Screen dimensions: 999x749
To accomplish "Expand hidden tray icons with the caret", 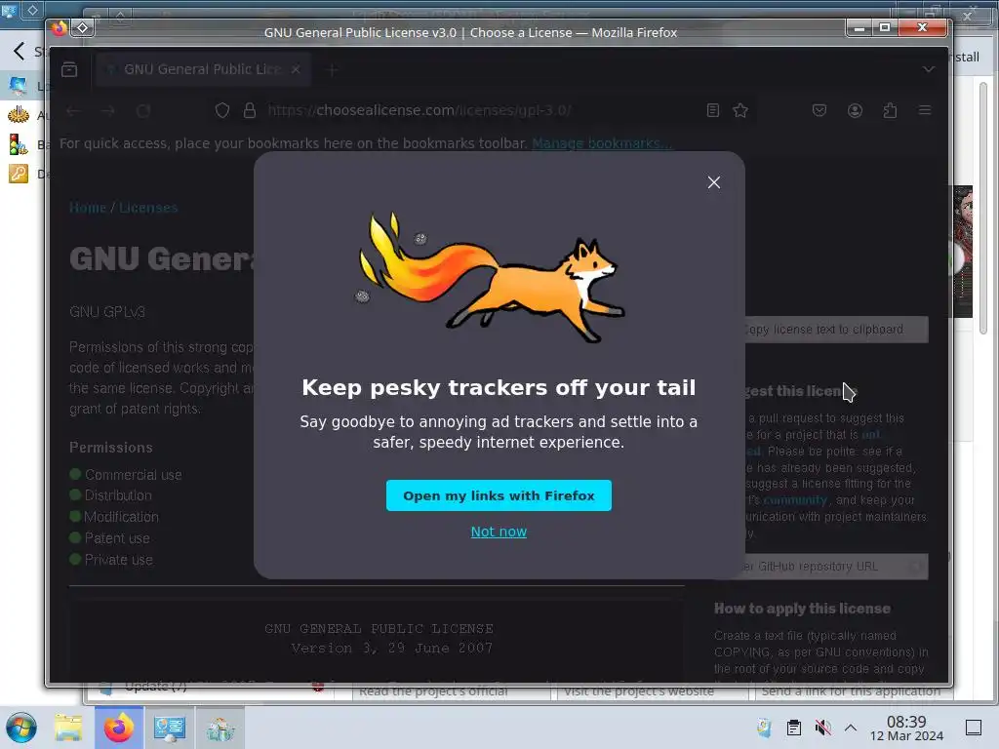I will point(851,728).
